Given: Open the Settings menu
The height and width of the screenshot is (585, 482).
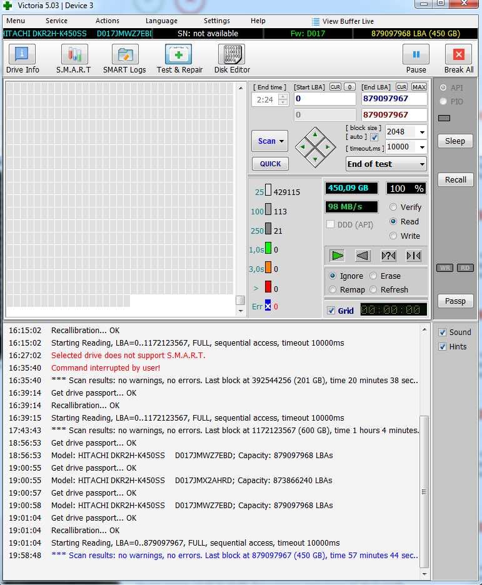Looking at the screenshot, I should [x=217, y=21].
